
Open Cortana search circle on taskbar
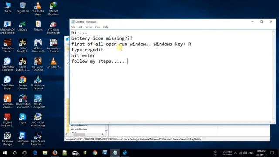point(14,153)
